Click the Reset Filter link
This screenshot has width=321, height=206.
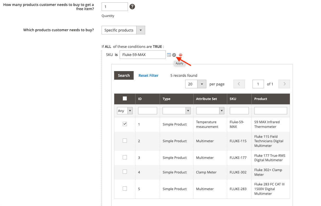(149, 76)
